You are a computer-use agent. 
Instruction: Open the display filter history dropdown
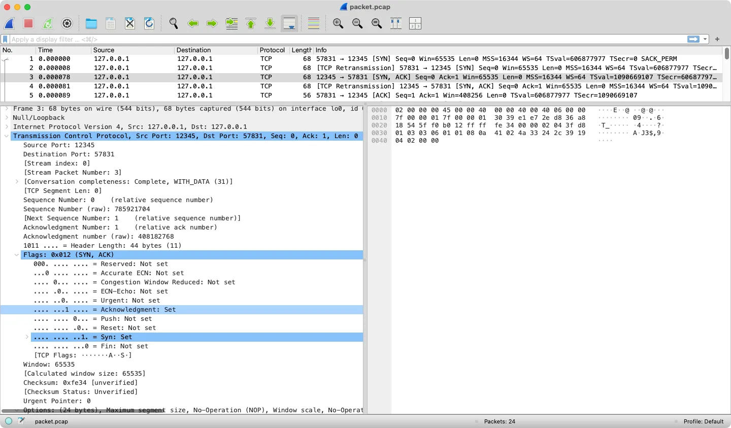(x=705, y=39)
